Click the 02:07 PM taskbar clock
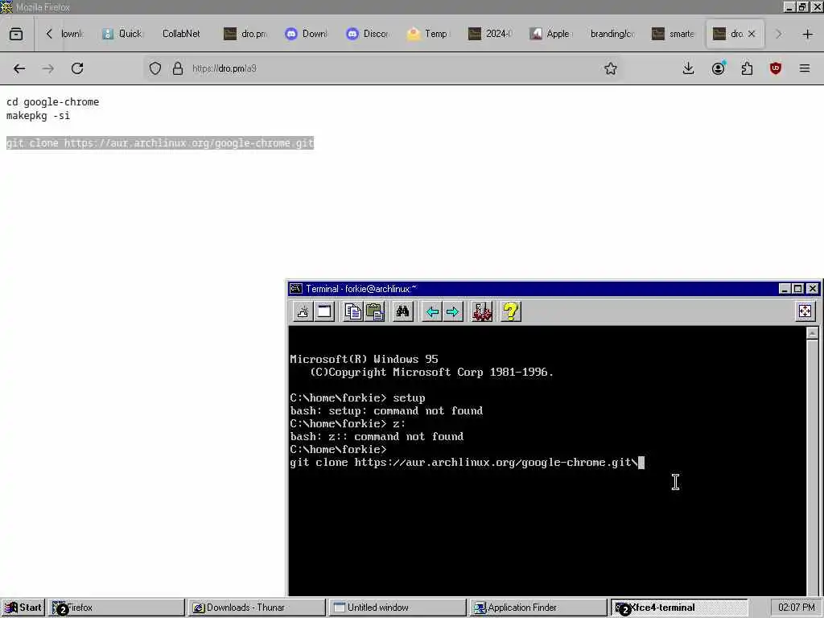The width and height of the screenshot is (824, 618). pos(796,608)
